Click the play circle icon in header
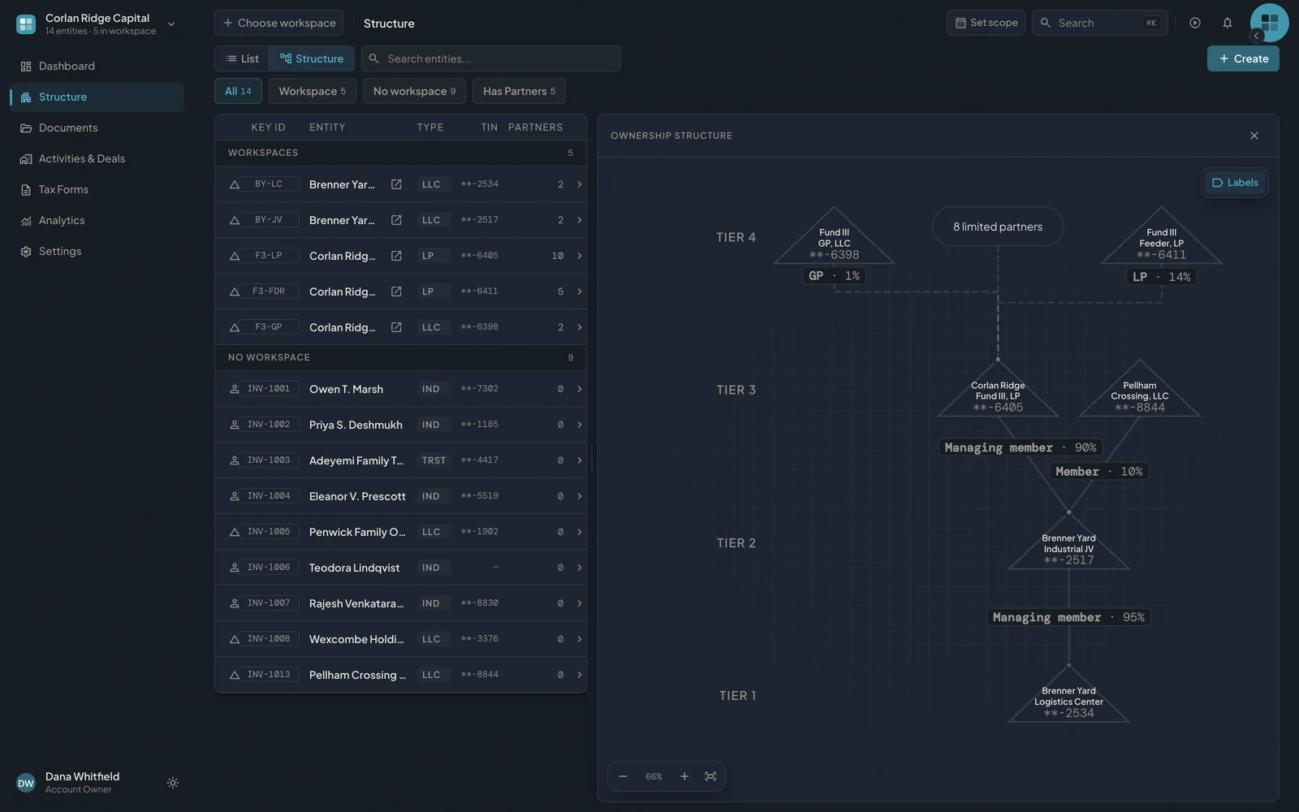 1195,23
